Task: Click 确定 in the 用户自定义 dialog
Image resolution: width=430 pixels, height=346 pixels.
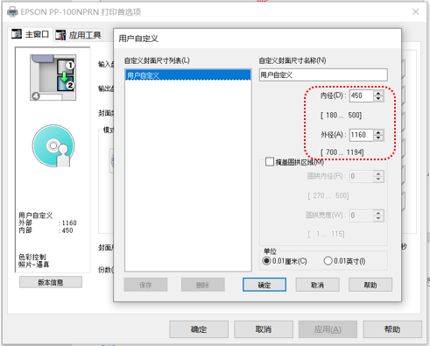Action: 264,285
